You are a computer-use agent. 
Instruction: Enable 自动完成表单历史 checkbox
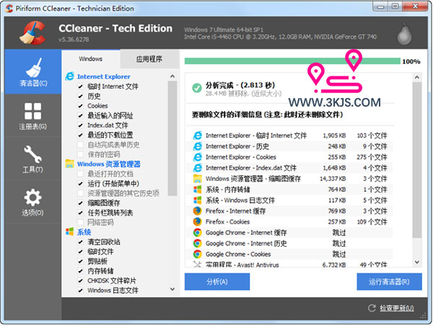coord(80,144)
